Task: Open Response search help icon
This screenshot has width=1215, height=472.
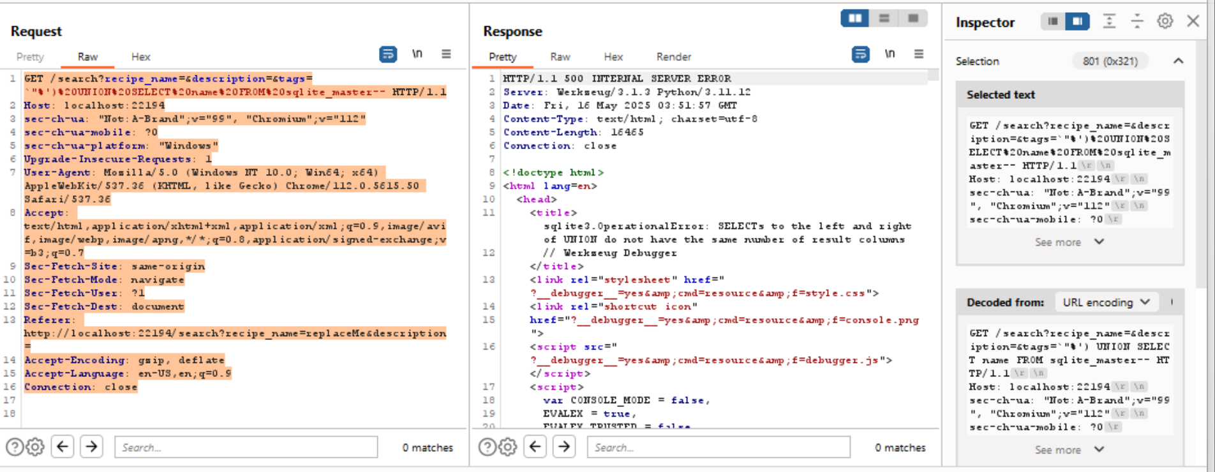Action: [x=488, y=447]
